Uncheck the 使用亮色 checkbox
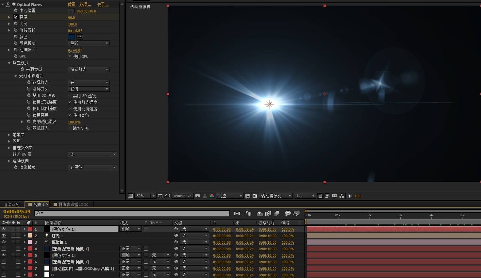Viewport: 481px width, 278px height. pyautogui.click(x=70, y=115)
